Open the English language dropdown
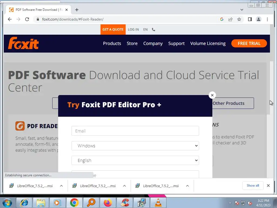The width and height of the screenshot is (277, 208). click(135, 160)
